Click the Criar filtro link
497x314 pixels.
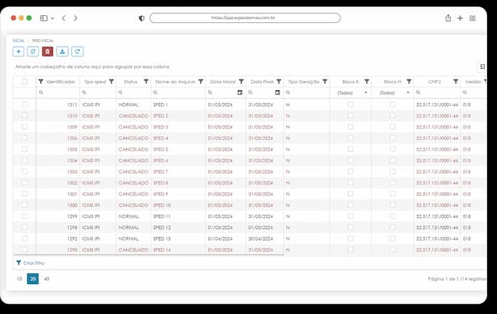coord(31,263)
